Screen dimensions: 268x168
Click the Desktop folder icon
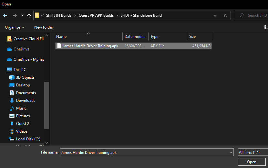(x=12, y=85)
